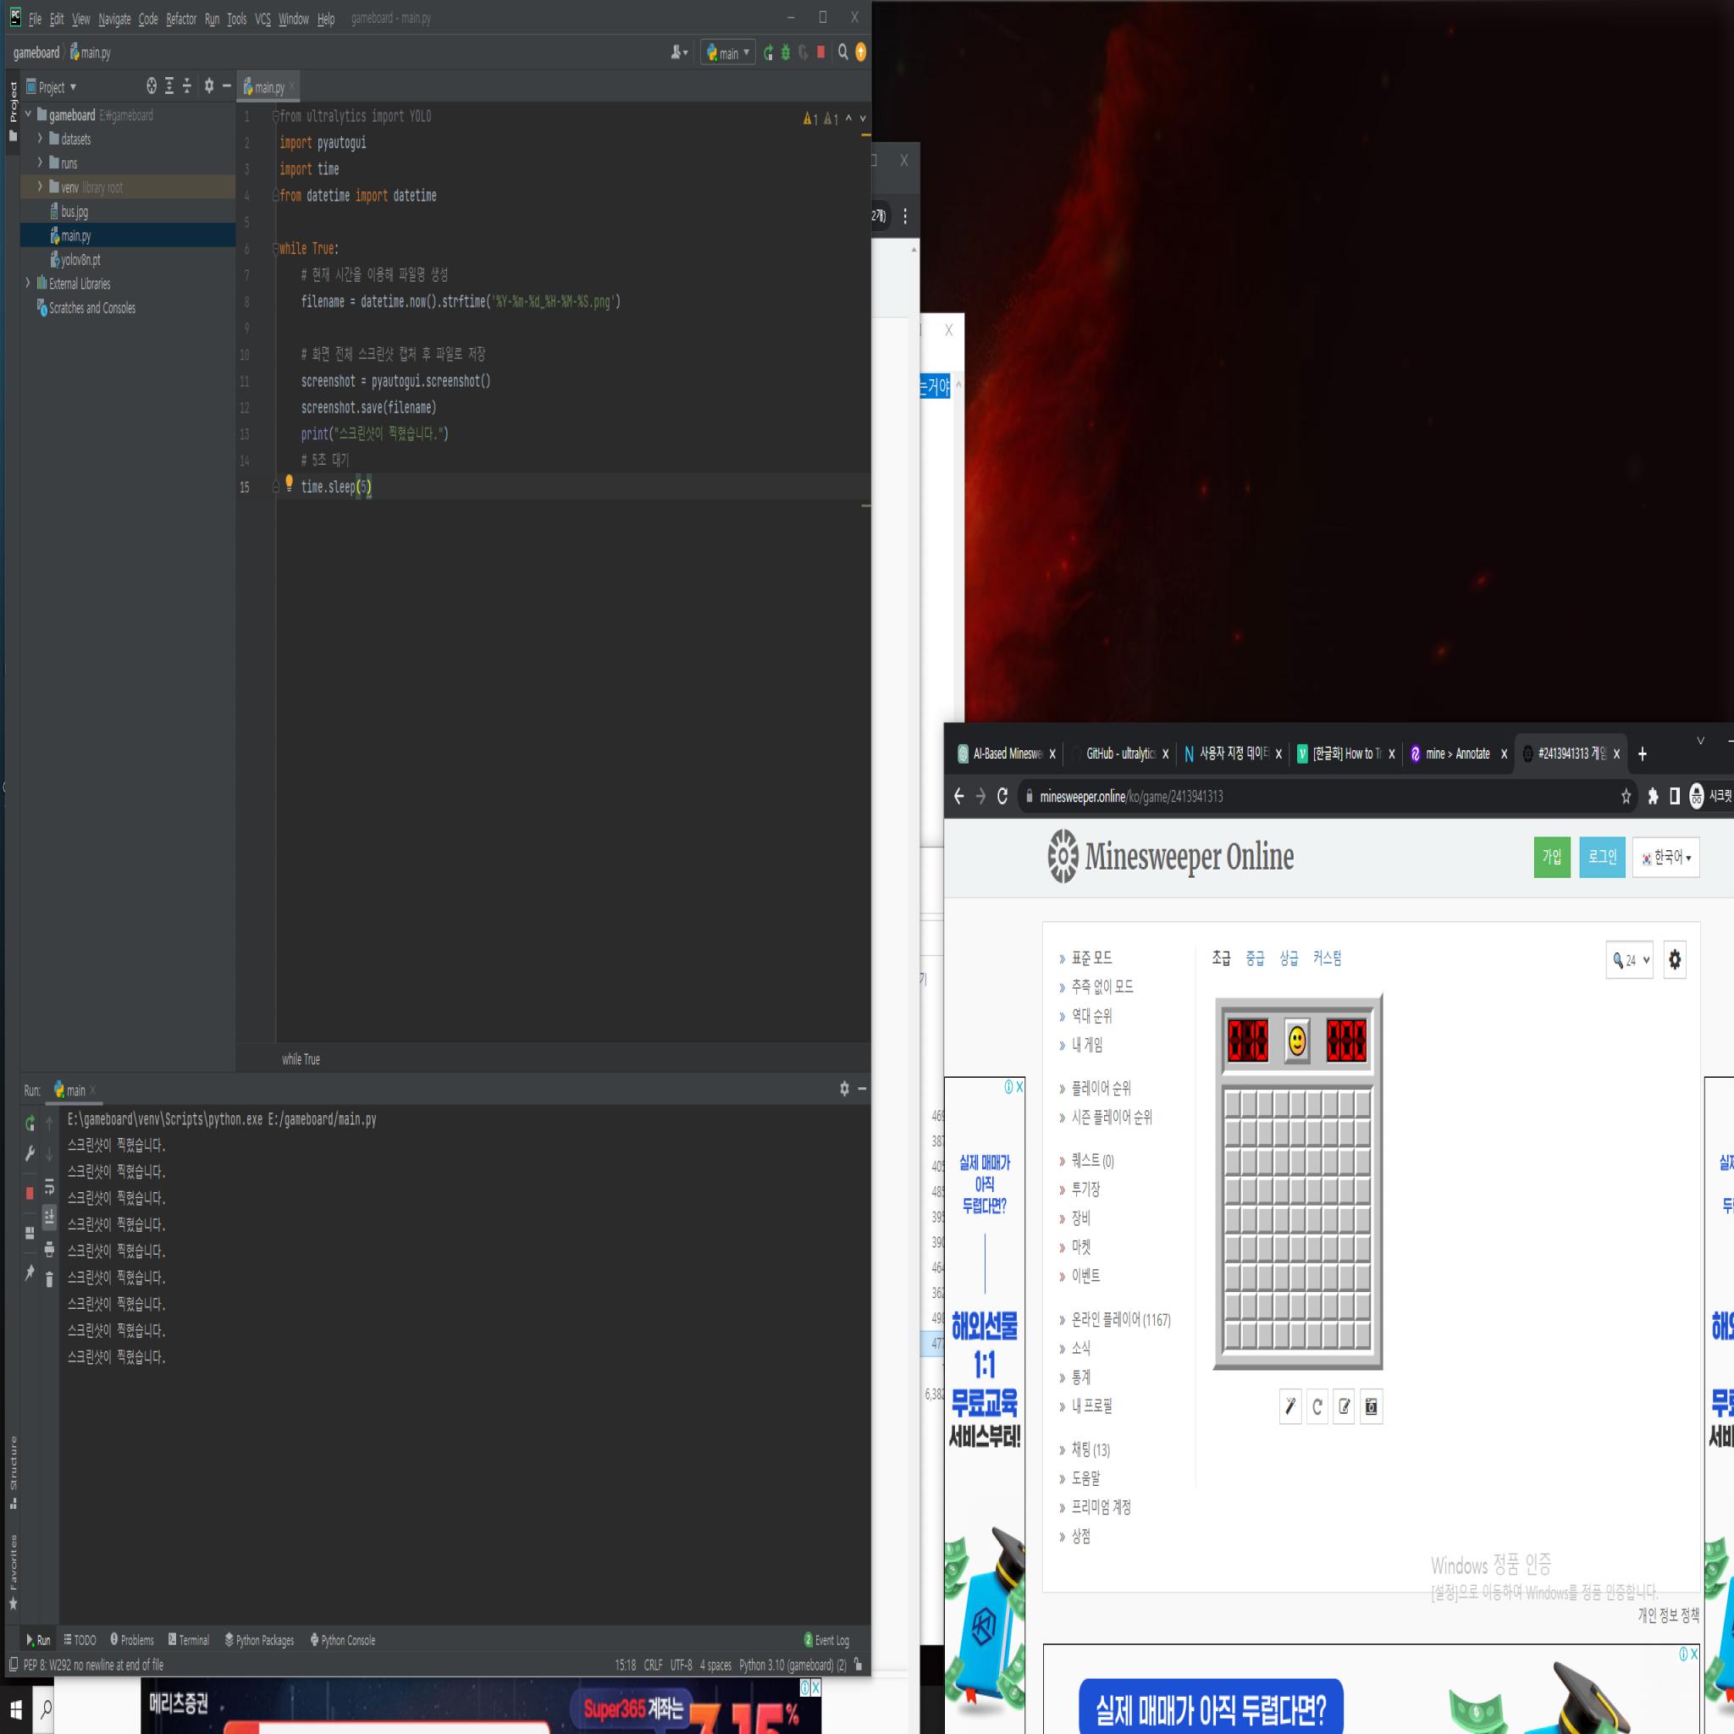
Task: Expand the venv library root folder
Action: pos(41,186)
